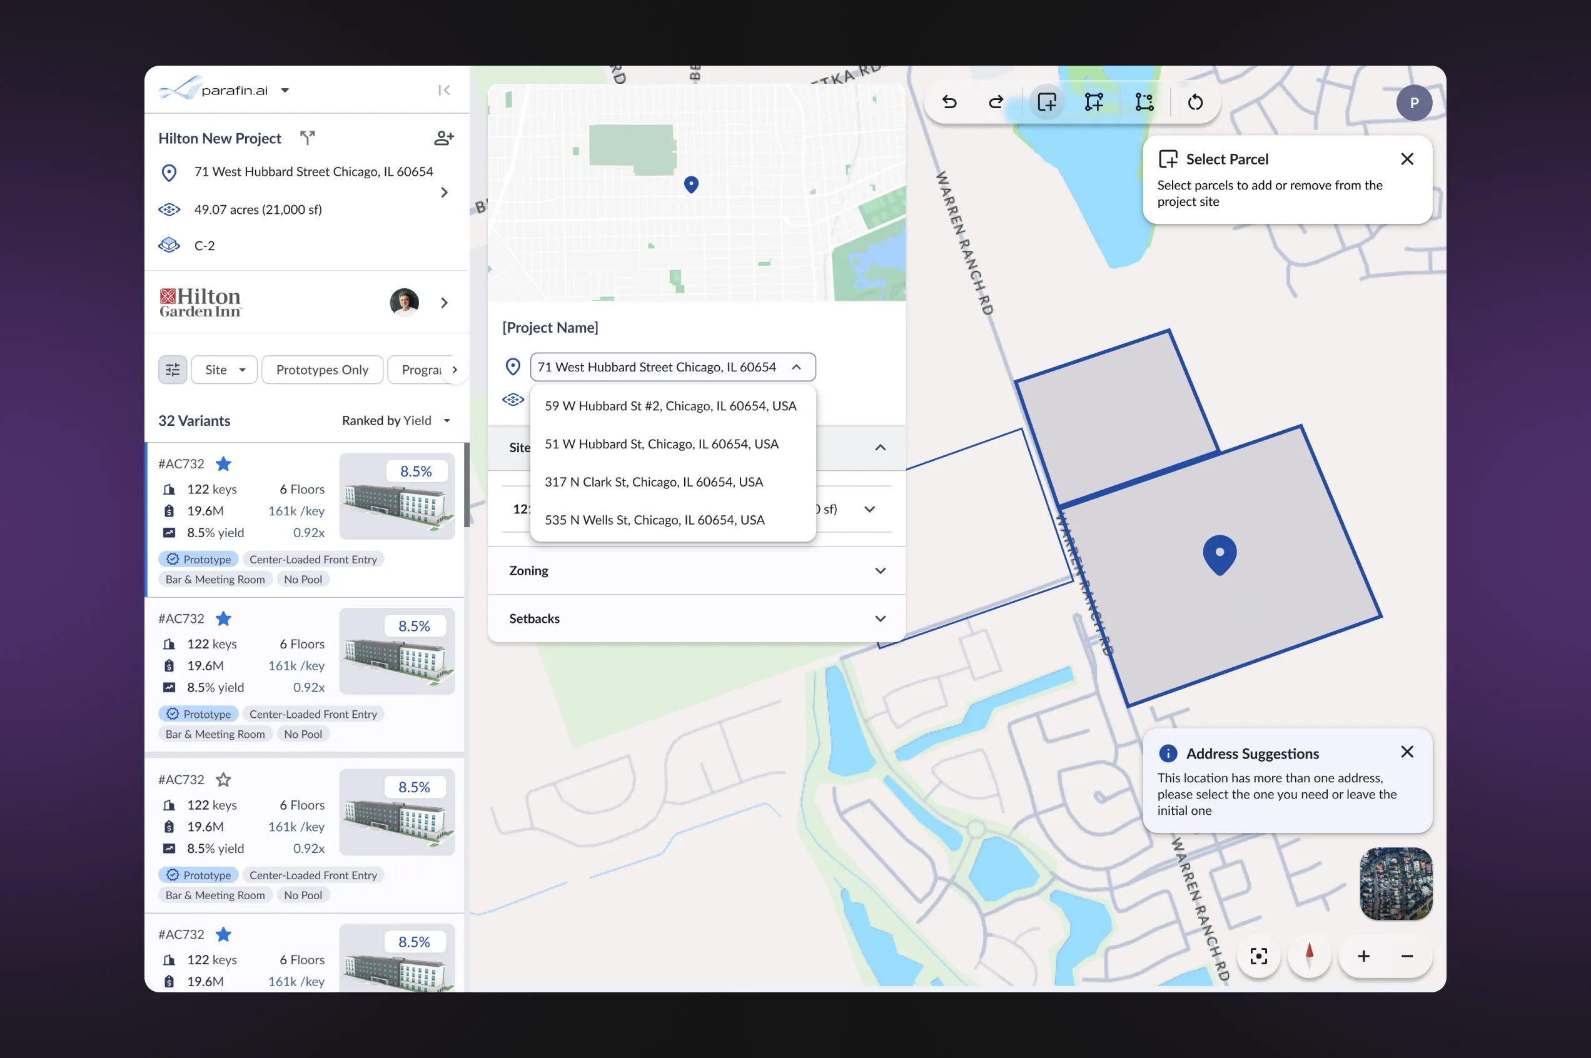Click the undo arrow in map toolbar
The width and height of the screenshot is (1591, 1058).
coord(949,103)
